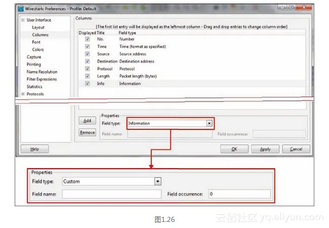This screenshot has width=329, height=228.
Task: Collapse the User Interface tree node
Action: click(x=23, y=20)
